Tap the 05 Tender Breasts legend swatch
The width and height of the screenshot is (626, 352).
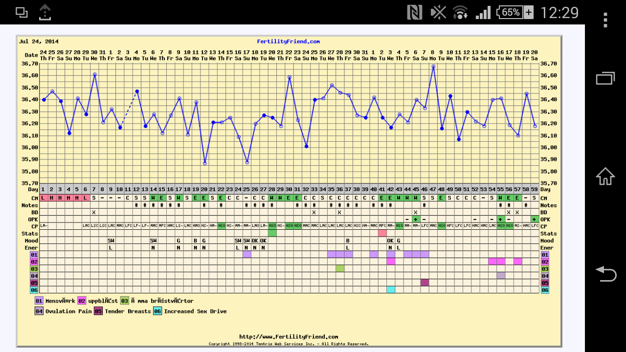click(98, 311)
